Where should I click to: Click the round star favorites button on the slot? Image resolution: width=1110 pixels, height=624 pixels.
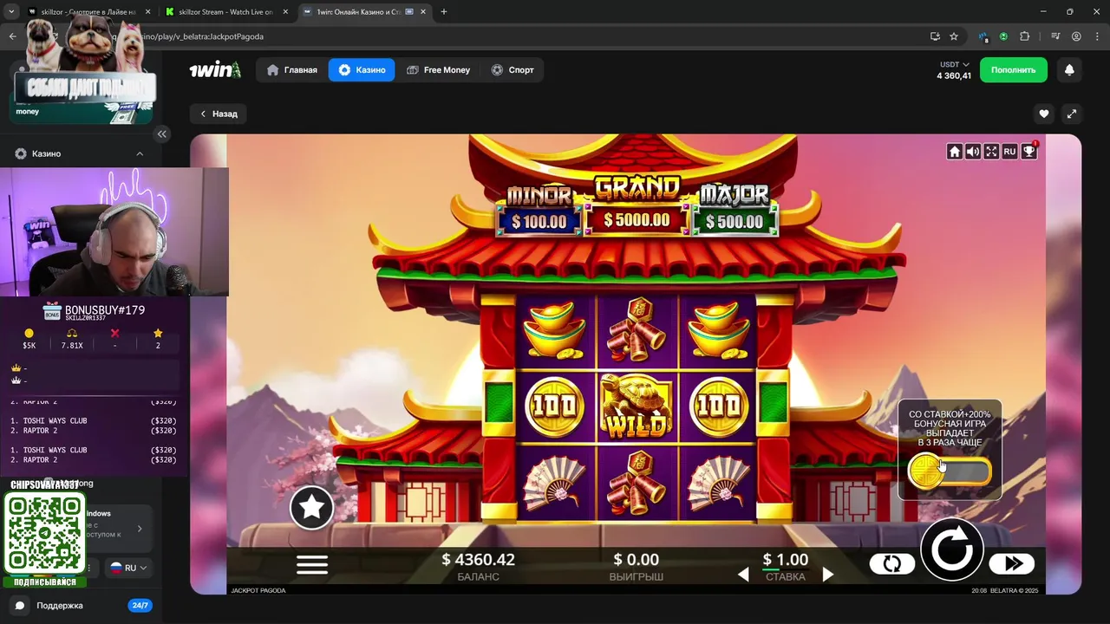click(x=311, y=508)
